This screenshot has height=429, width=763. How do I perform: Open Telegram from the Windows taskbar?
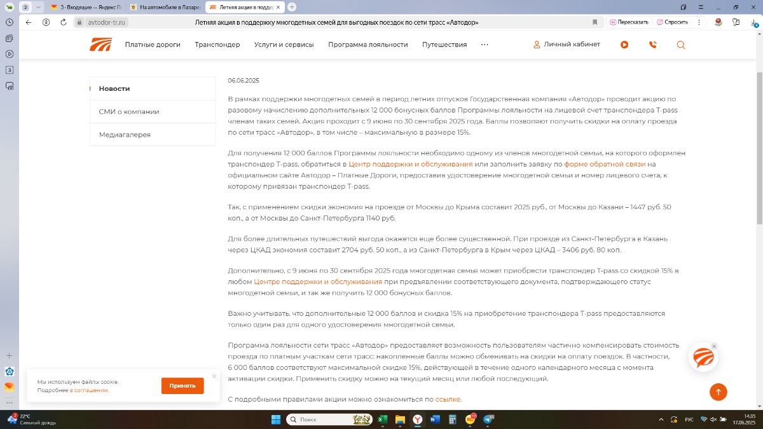click(x=488, y=419)
